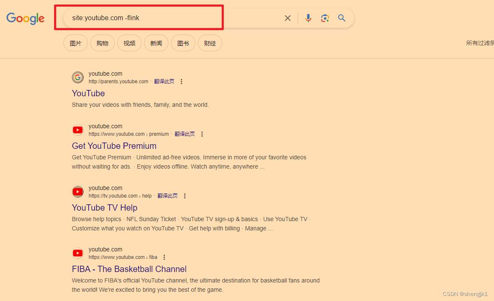
Task: Open the 财经 (Finance) tab
Action: click(210, 43)
